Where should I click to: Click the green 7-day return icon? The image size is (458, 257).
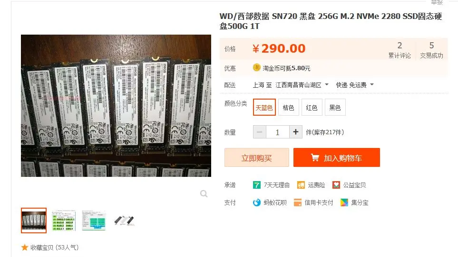point(256,185)
